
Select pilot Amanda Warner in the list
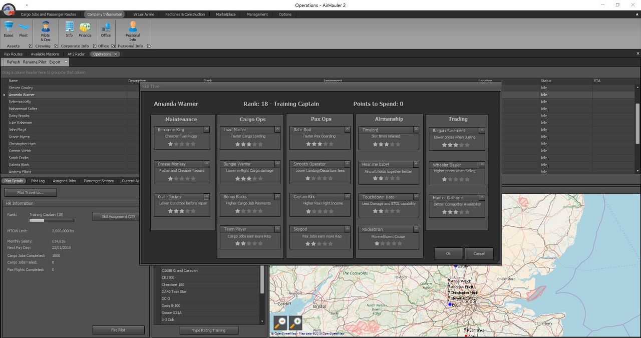click(x=22, y=95)
